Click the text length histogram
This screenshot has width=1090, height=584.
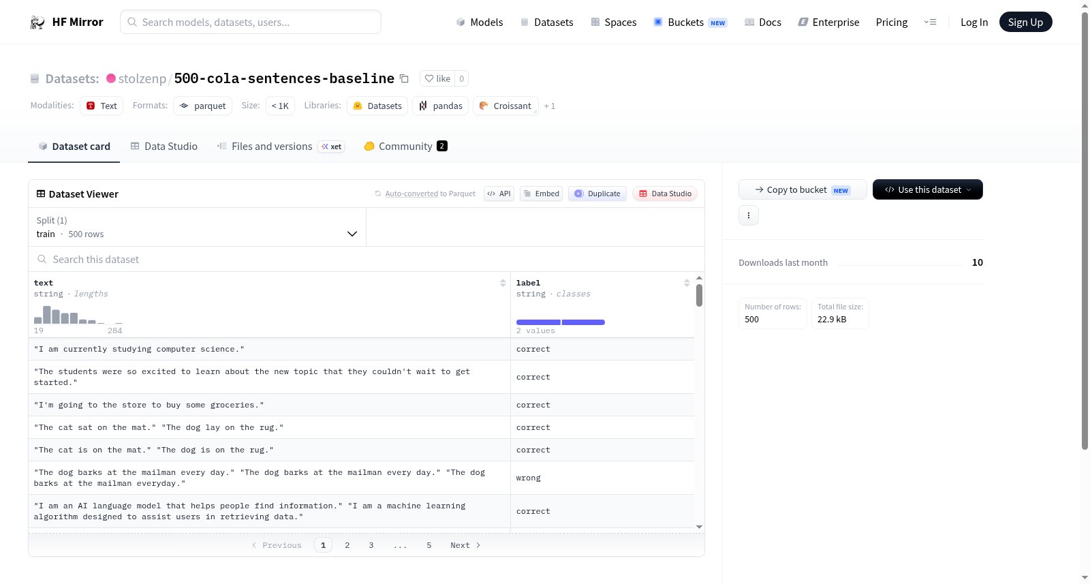click(78, 315)
